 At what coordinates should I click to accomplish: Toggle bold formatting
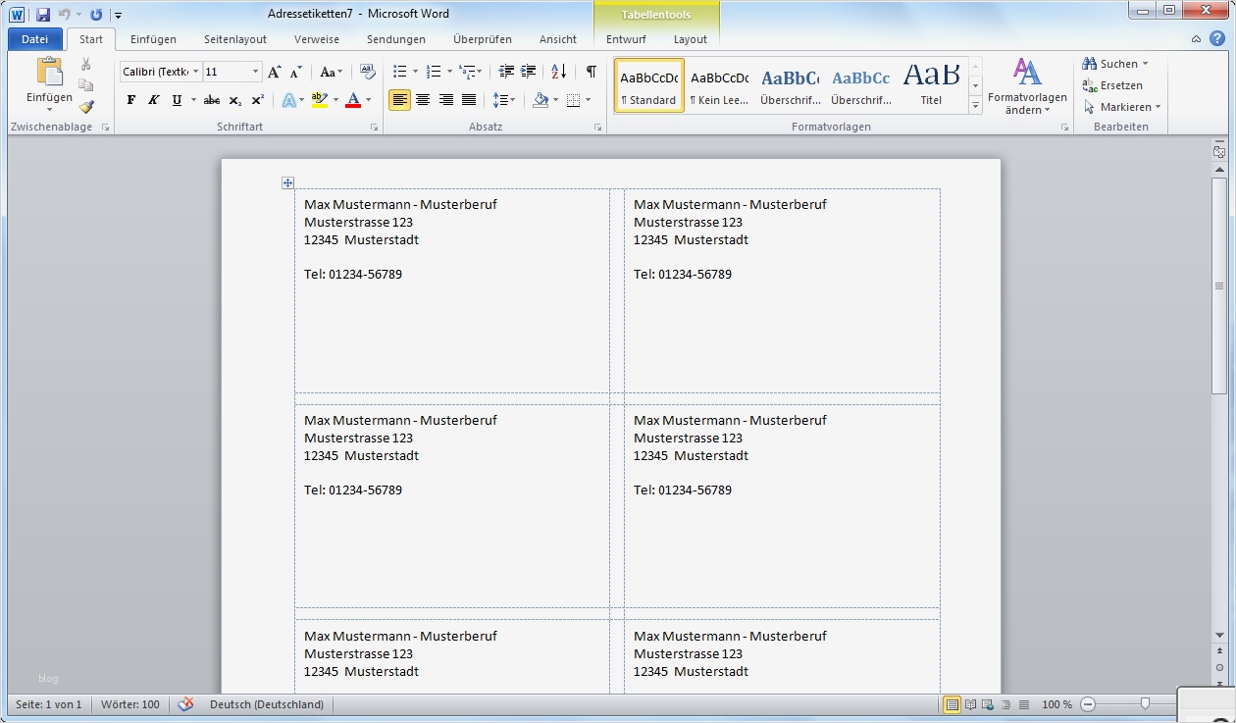point(130,99)
